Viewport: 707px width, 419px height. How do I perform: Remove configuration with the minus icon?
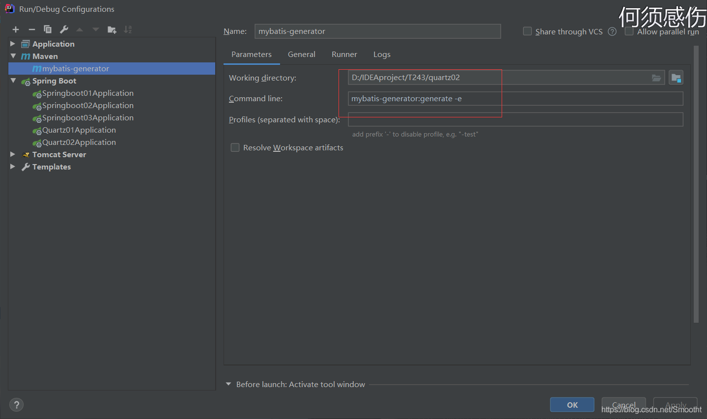32,29
